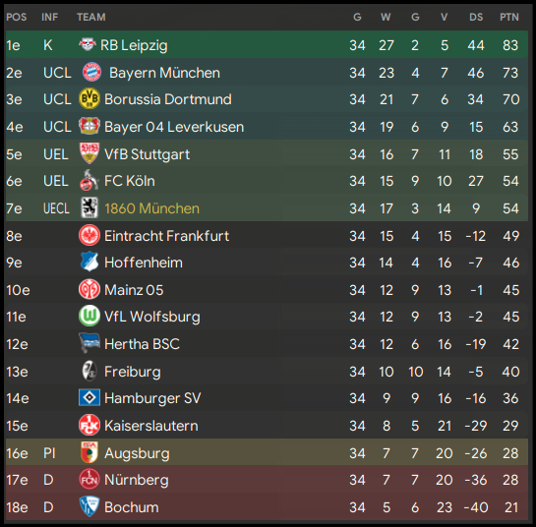Click the TEAM column header
Screen dimensions: 536x527
pyautogui.click(x=91, y=17)
